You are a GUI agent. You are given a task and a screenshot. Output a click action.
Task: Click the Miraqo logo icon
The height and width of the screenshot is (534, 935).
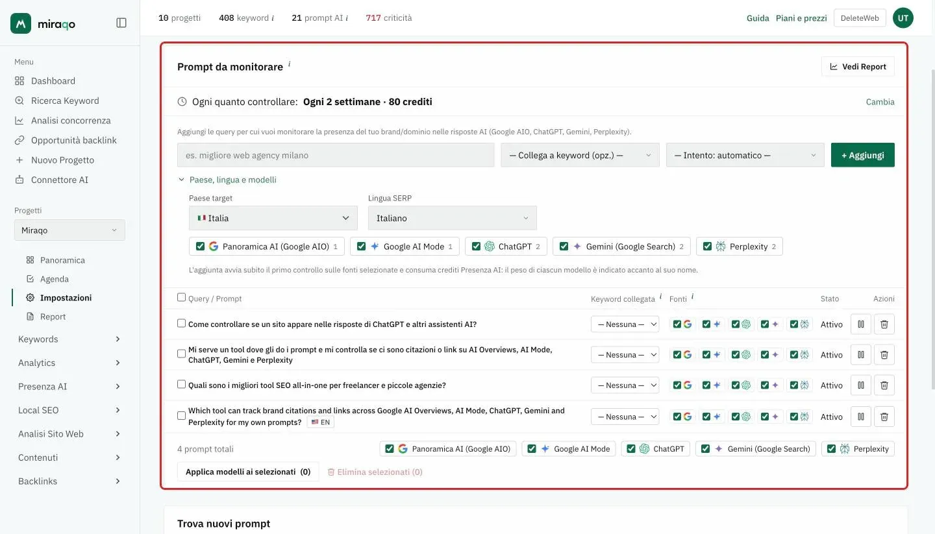pos(21,23)
